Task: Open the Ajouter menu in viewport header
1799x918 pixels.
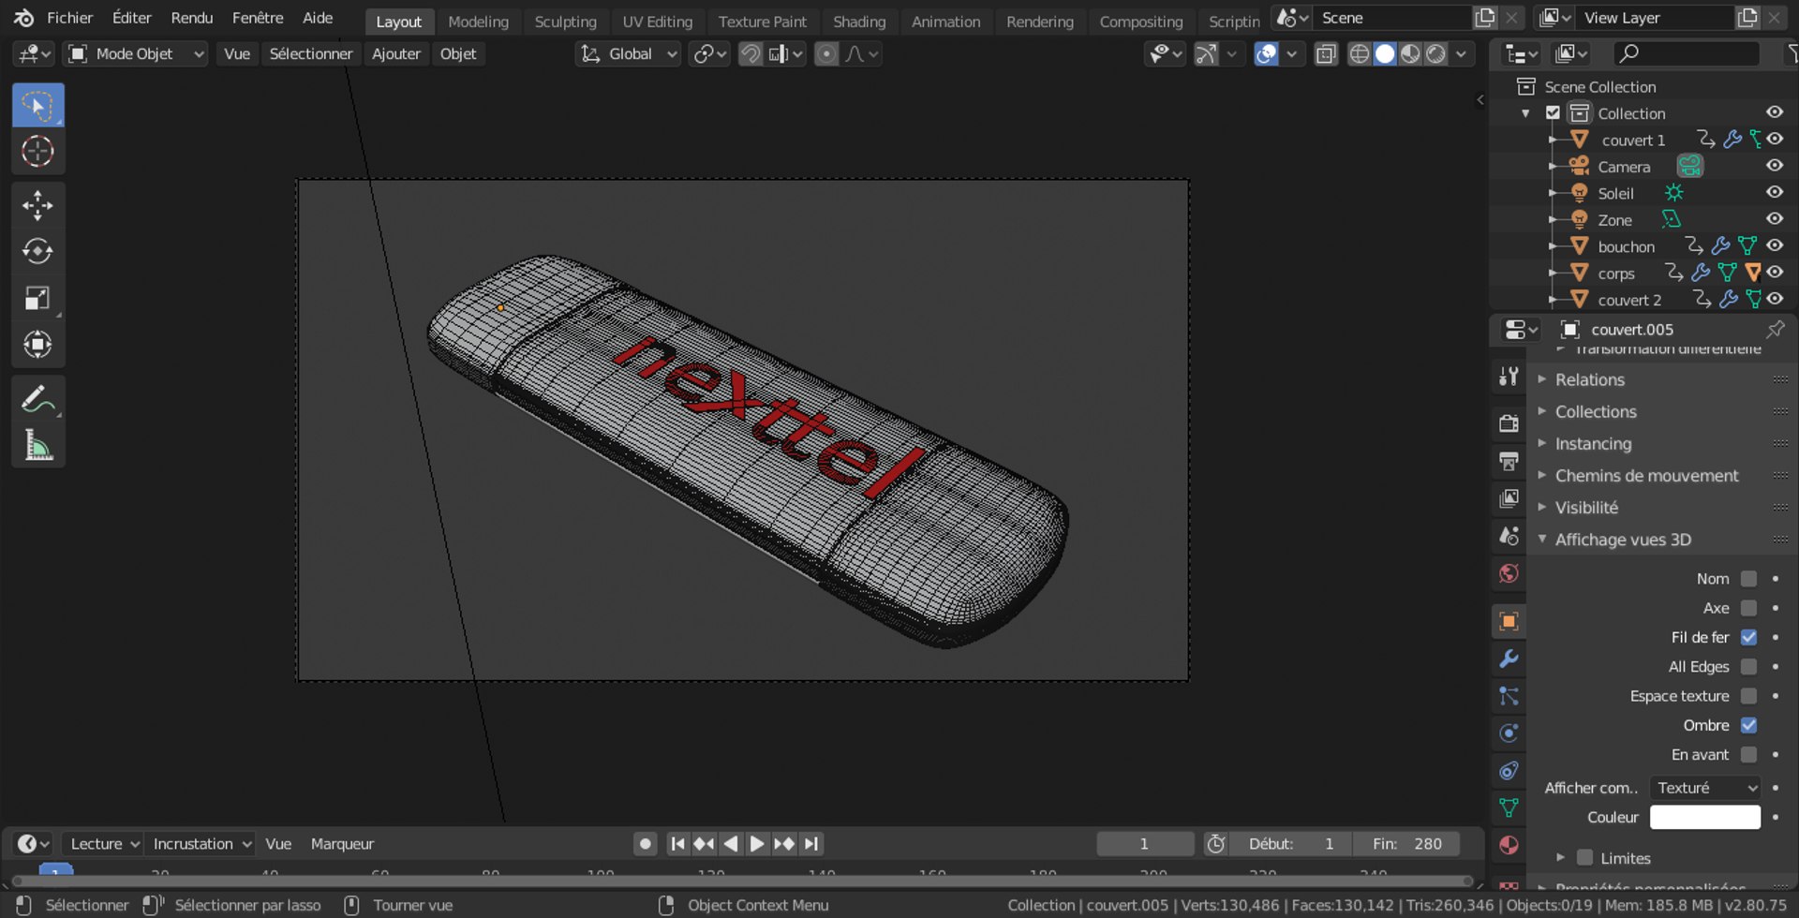Action: coord(395,54)
